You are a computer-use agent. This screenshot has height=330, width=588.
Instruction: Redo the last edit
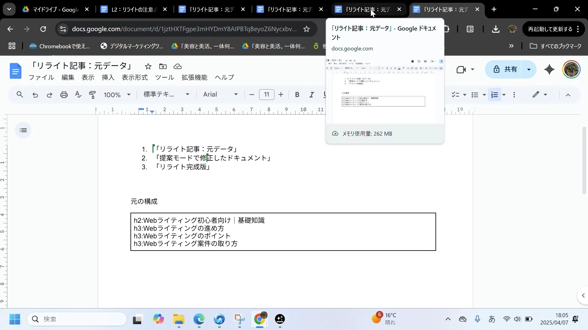[49, 95]
